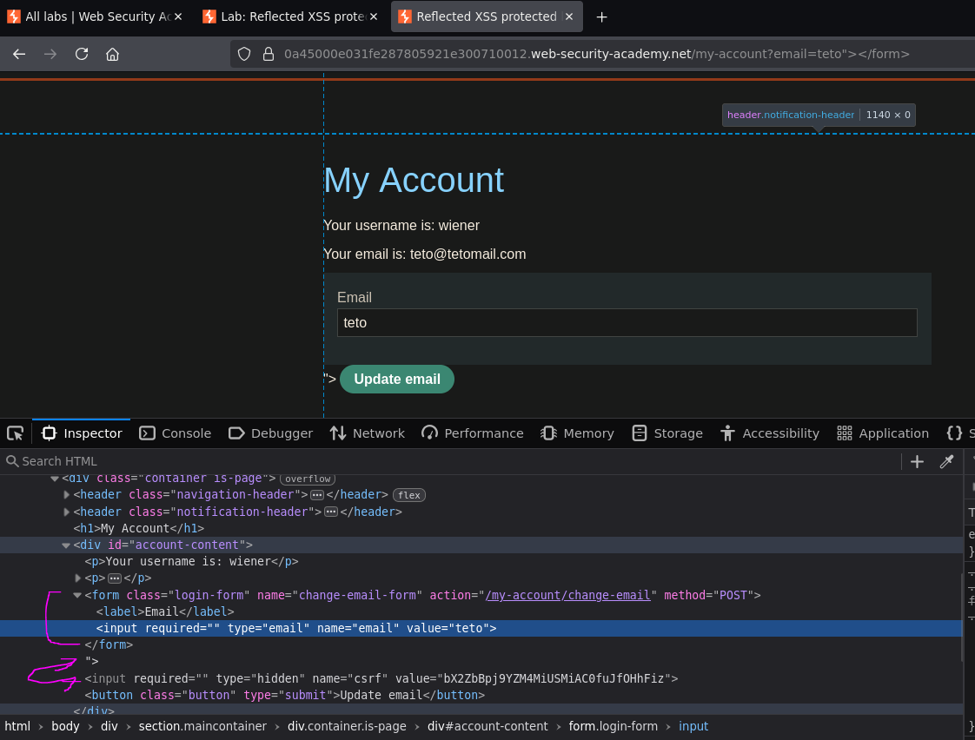This screenshot has width=975, height=740.
Task: Open the Network panel
Action: point(367,433)
